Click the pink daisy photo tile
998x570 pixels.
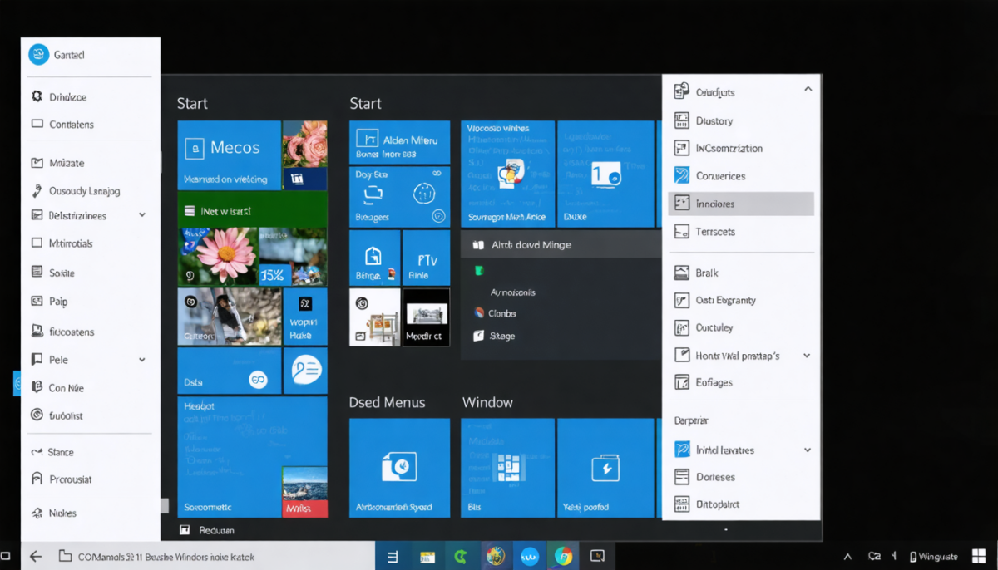tap(217, 258)
